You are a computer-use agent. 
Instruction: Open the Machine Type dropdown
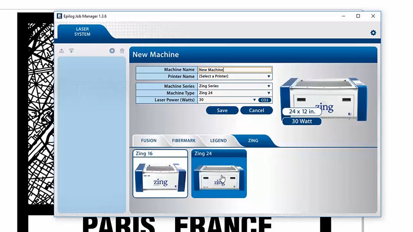pyautogui.click(x=235, y=93)
